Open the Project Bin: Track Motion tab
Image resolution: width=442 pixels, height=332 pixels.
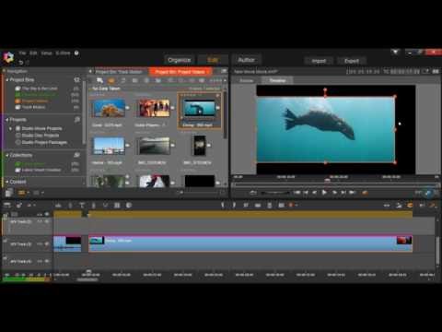point(119,72)
